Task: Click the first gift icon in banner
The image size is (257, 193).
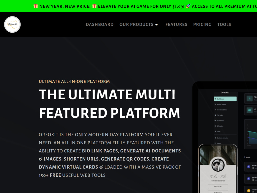Action: (x=35, y=6)
